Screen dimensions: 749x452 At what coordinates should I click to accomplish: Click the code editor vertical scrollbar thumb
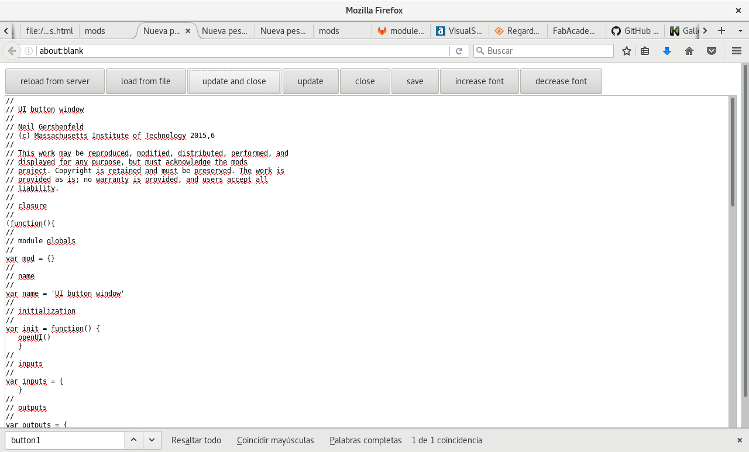(732, 152)
